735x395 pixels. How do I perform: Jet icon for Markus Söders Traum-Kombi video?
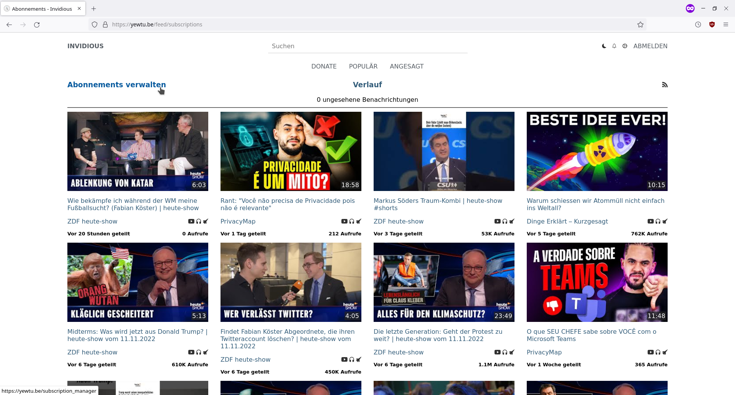512,221
